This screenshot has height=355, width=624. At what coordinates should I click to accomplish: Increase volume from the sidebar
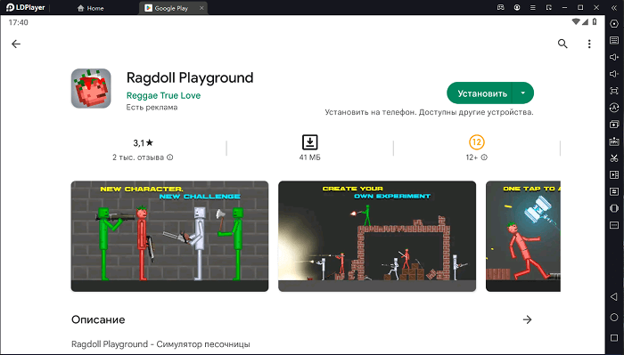tap(614, 57)
